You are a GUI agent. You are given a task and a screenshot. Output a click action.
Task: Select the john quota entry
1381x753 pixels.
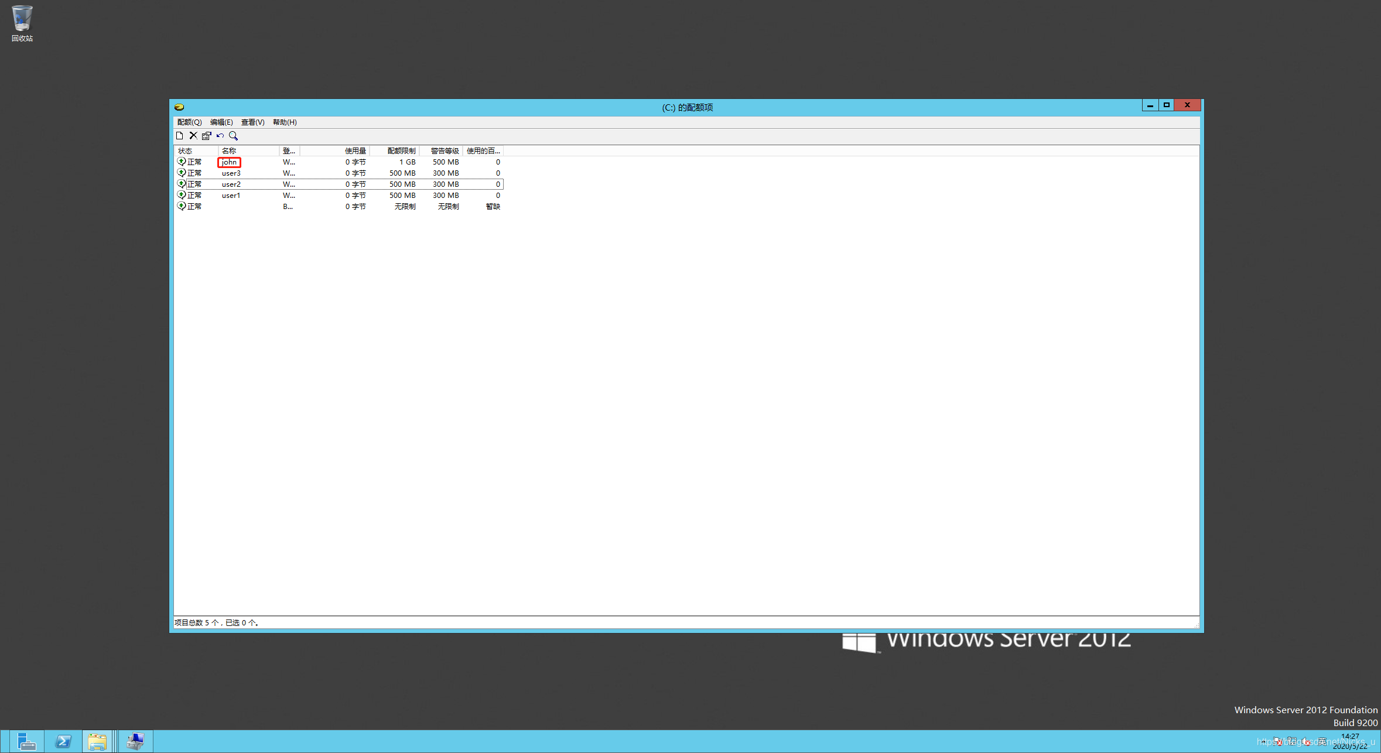[229, 162]
